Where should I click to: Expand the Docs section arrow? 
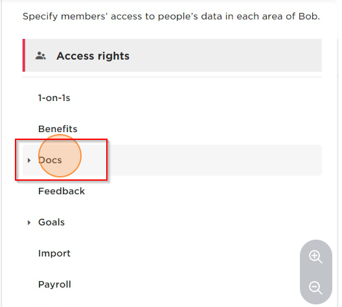(x=29, y=160)
